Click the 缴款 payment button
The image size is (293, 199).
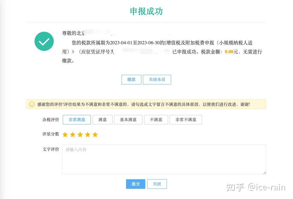[131, 80]
